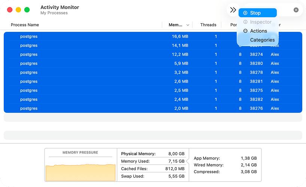Sort by the Process Name column header
This screenshot has width=306, height=187.
[x=25, y=25]
